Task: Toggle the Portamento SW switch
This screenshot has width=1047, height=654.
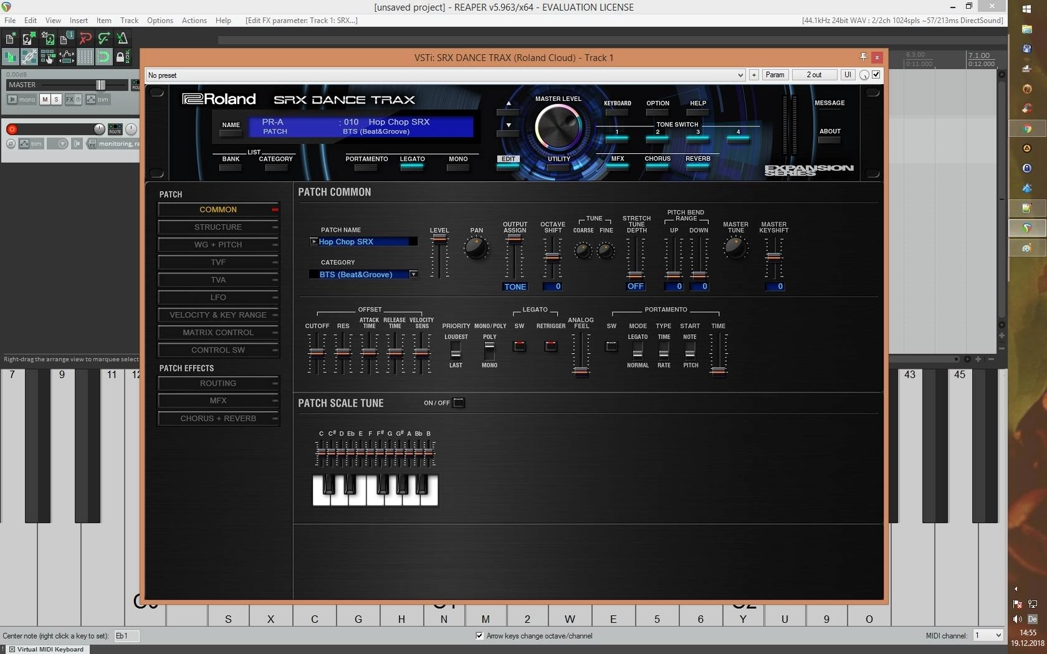Action: (611, 346)
